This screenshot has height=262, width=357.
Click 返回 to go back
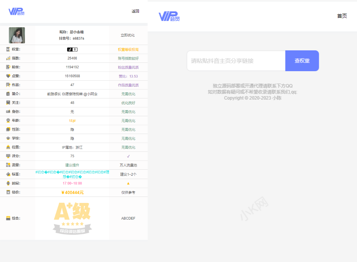click(135, 11)
